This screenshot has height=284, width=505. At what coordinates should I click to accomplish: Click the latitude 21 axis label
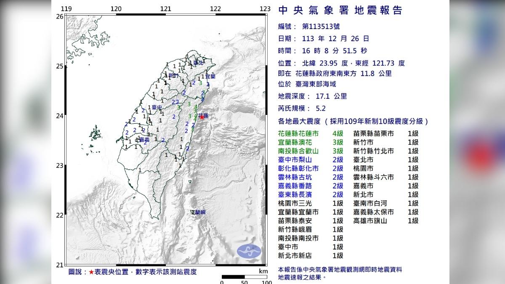click(59, 265)
